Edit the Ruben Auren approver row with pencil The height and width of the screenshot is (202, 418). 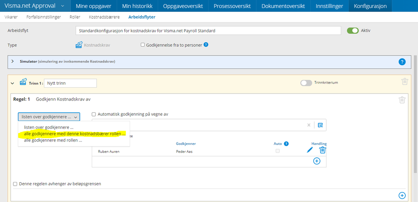click(310, 150)
